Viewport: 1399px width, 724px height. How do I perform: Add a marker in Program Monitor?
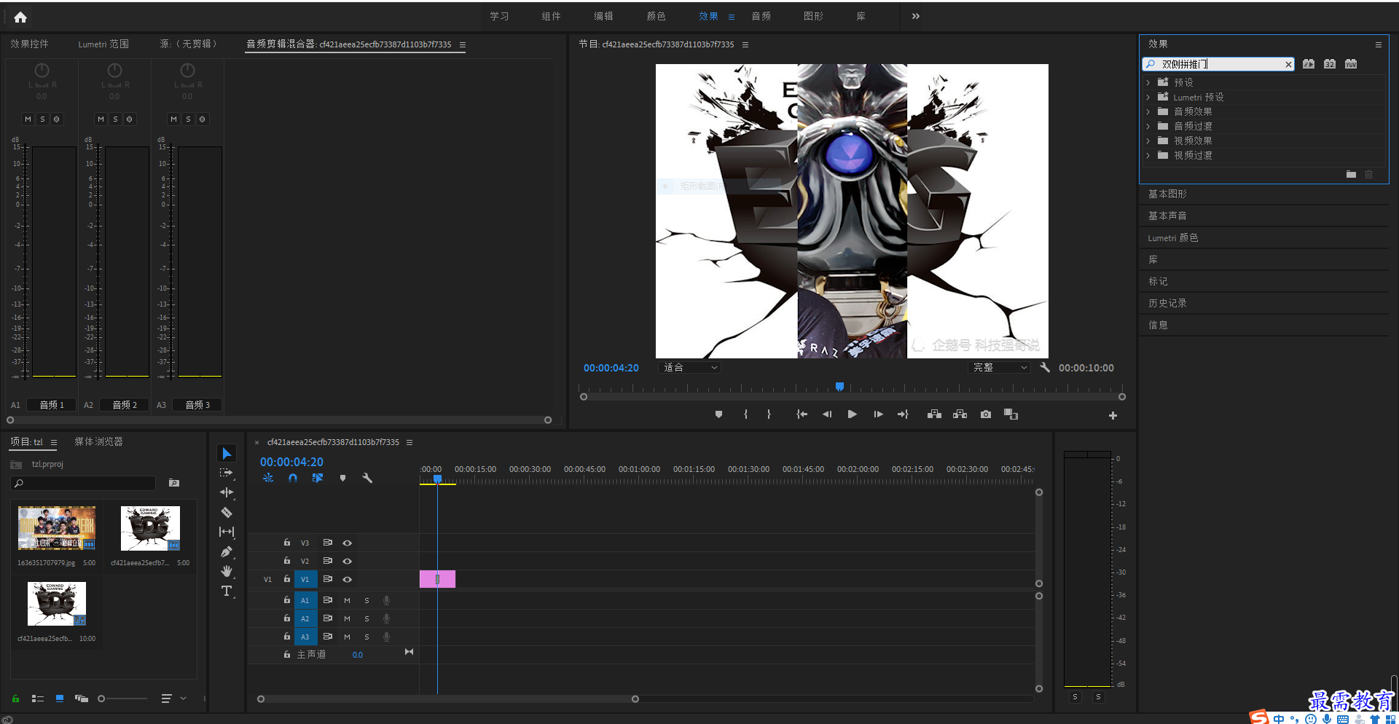tap(718, 414)
